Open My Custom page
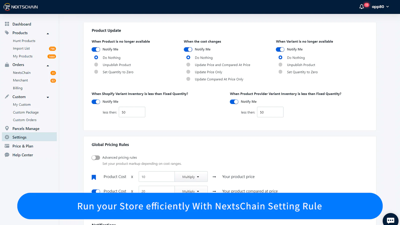Screen dimensions: 400x225 pos(22,104)
